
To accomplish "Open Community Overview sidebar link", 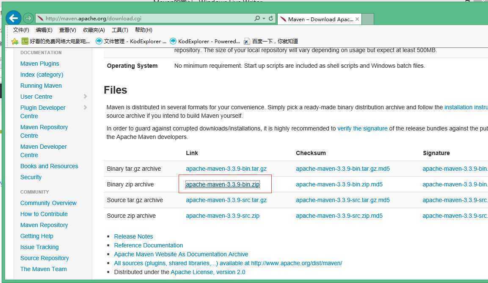I will 48,203.
